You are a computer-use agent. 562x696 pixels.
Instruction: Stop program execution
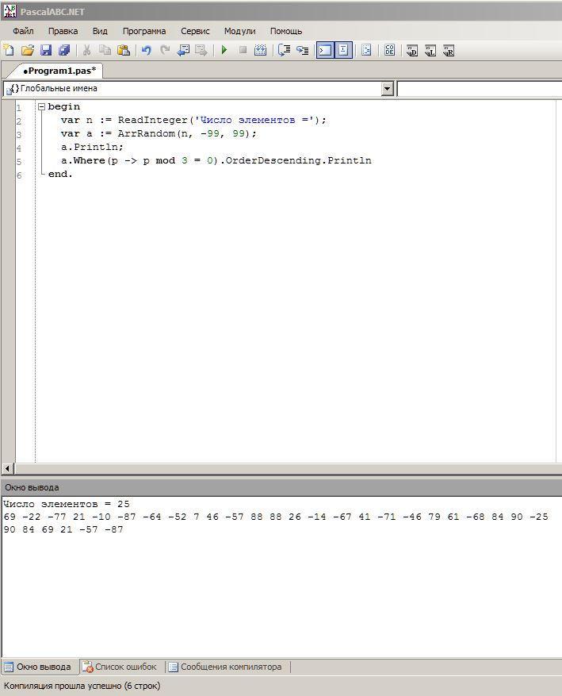[x=243, y=50]
